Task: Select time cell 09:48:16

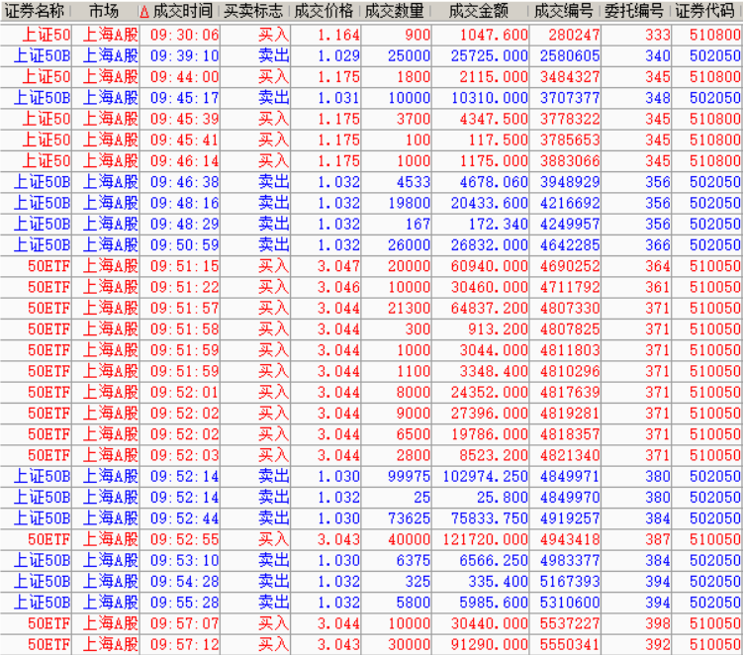Action: pos(184,203)
